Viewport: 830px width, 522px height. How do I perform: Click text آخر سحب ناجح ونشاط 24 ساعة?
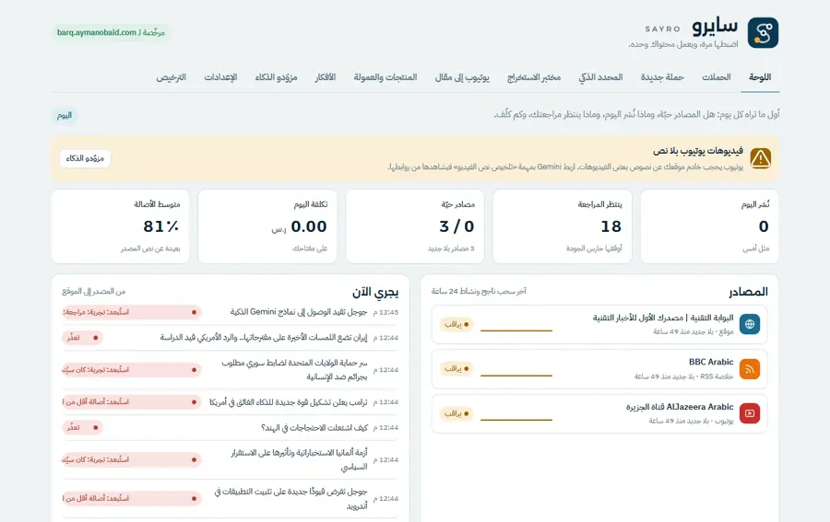point(479,291)
